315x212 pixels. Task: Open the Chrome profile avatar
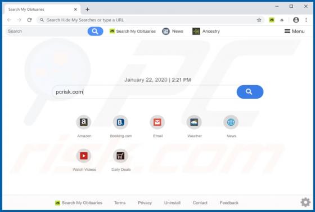tap(296, 20)
